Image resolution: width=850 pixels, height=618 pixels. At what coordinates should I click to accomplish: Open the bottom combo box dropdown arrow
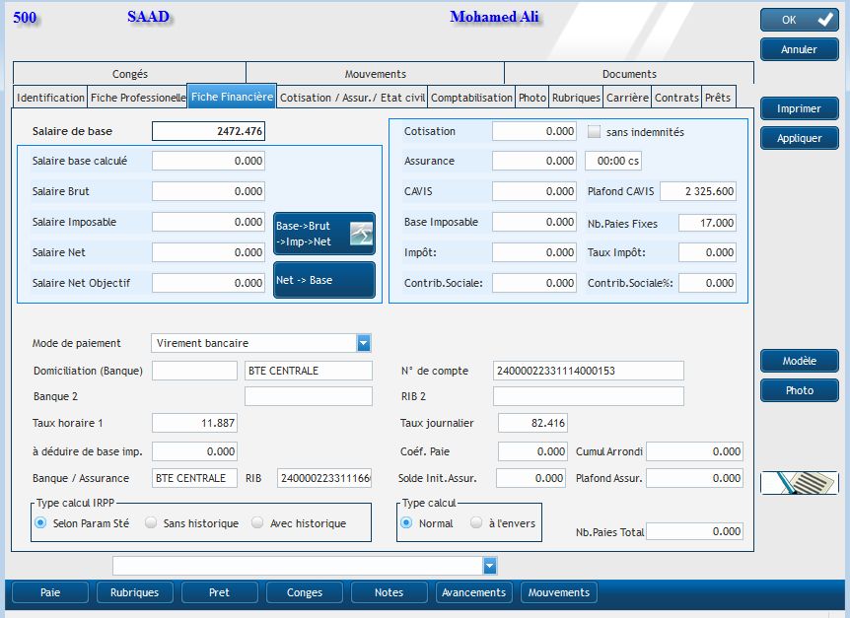coord(489,566)
